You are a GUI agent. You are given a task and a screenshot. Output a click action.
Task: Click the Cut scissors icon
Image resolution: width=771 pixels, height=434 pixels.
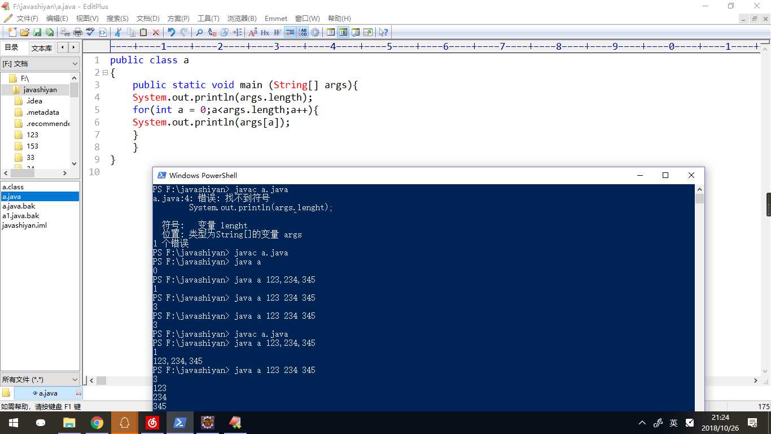coord(118,32)
